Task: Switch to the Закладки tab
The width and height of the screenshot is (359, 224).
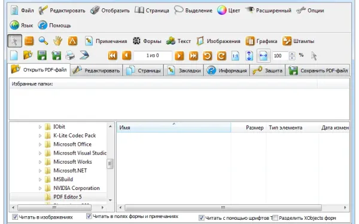Action: tap(184, 70)
